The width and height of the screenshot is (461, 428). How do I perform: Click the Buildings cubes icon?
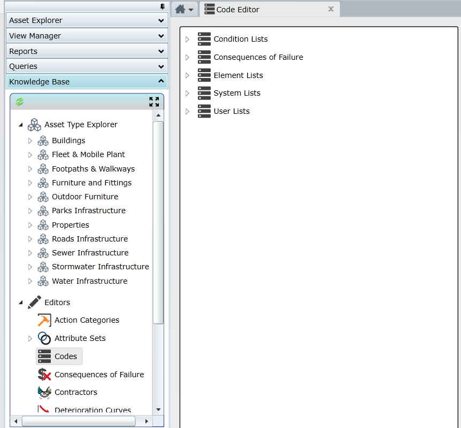click(43, 141)
